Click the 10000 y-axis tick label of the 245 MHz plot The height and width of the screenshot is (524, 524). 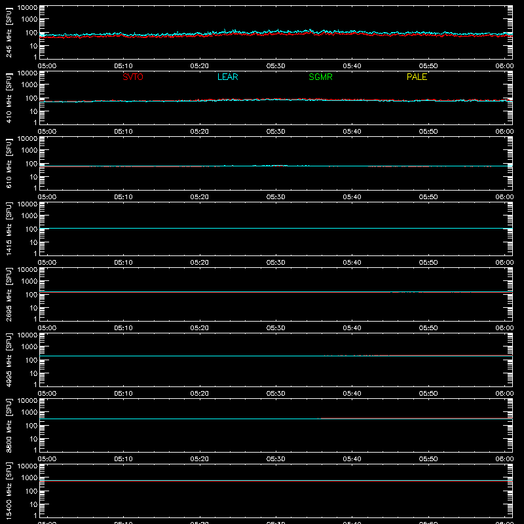(x=28, y=8)
